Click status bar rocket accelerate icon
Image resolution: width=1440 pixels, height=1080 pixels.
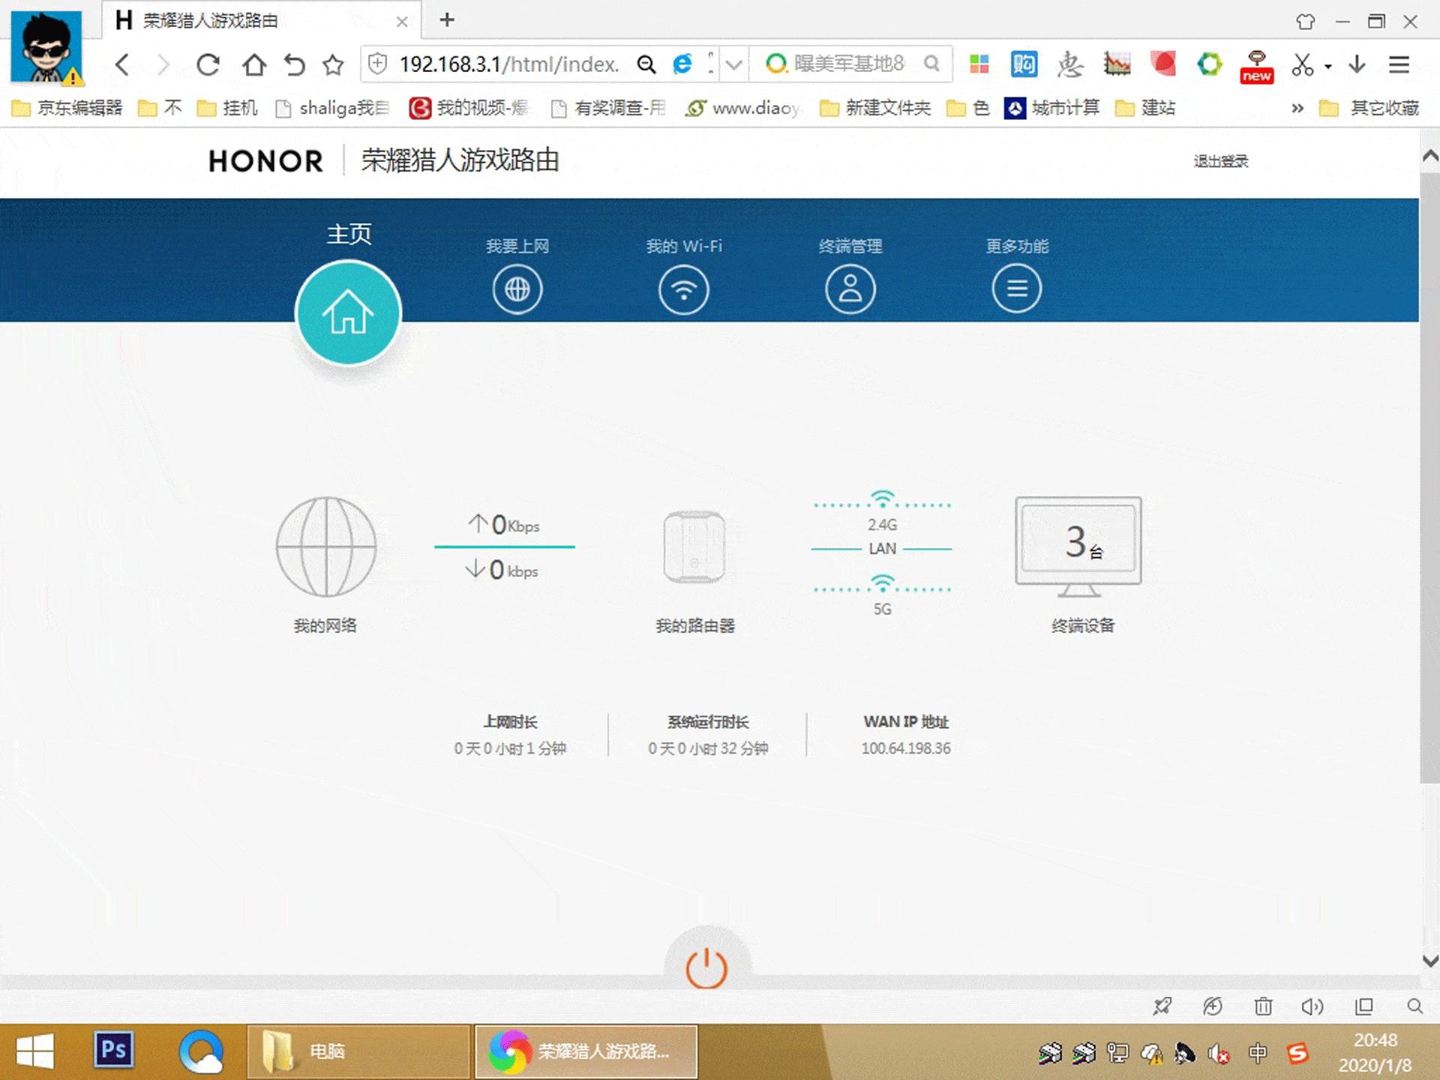pyautogui.click(x=1162, y=1006)
